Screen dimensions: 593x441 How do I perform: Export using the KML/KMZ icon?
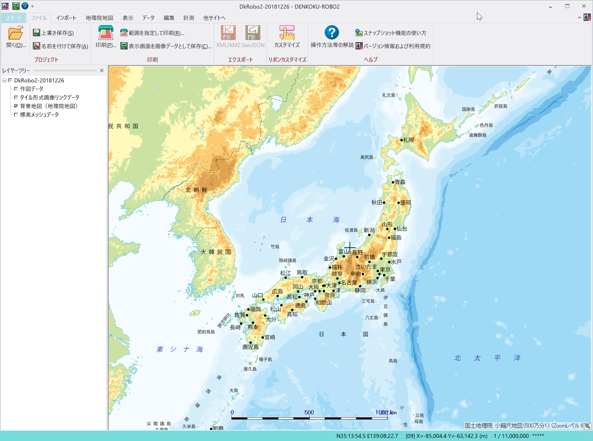[x=228, y=37]
